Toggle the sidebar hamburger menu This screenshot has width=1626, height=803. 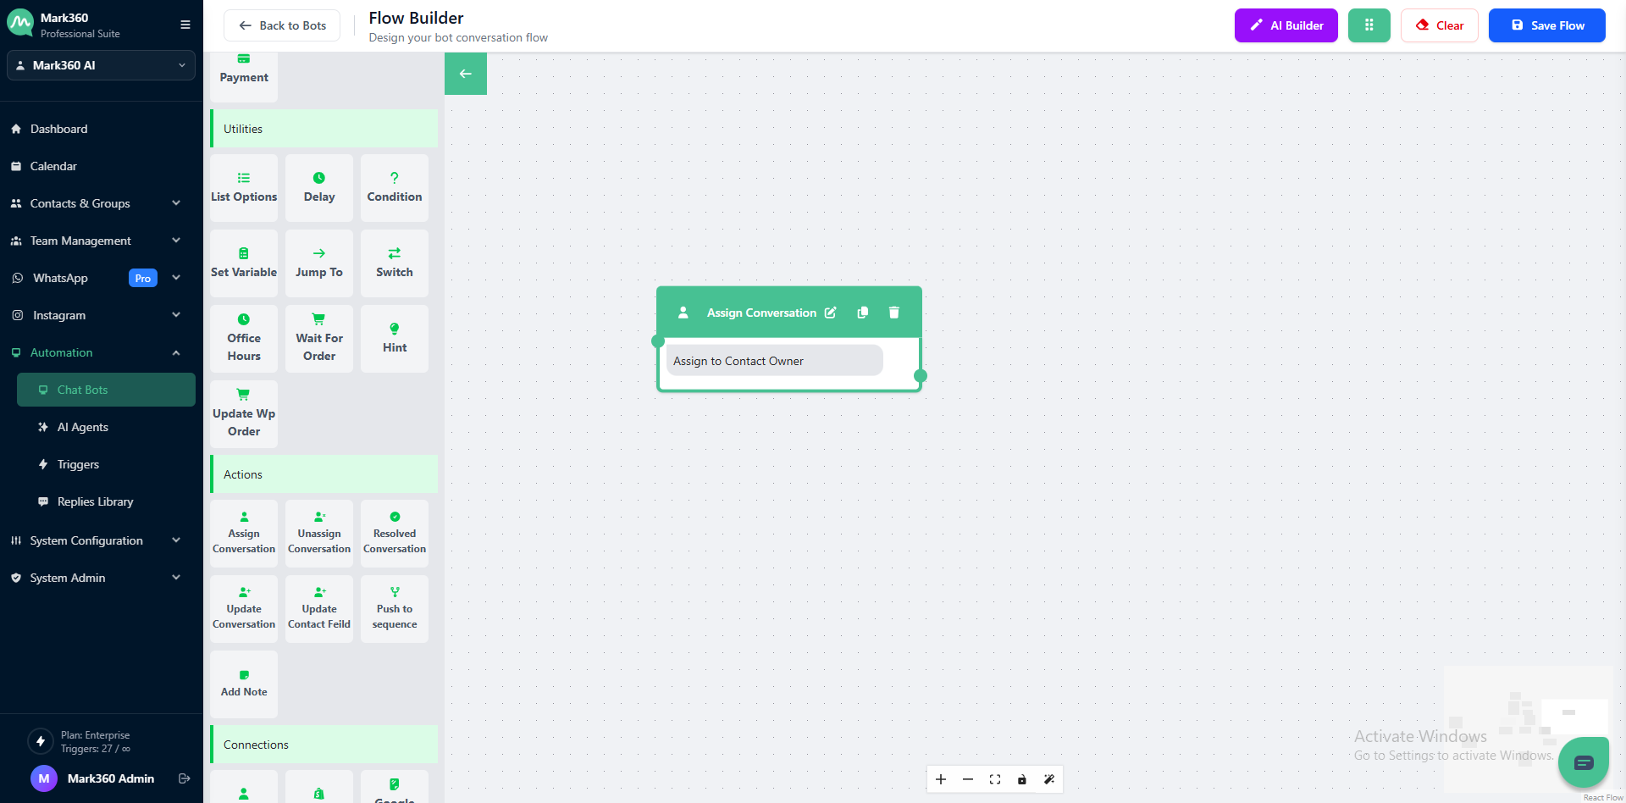coord(185,25)
